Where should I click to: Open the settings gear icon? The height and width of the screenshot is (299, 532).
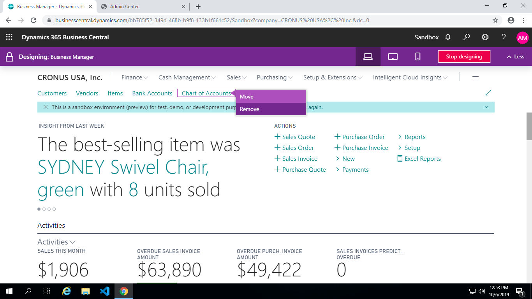(485, 37)
